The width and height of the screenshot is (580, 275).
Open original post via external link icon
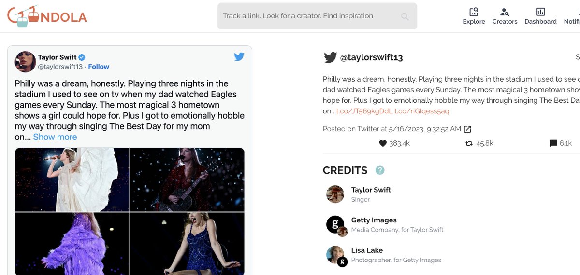click(x=467, y=129)
